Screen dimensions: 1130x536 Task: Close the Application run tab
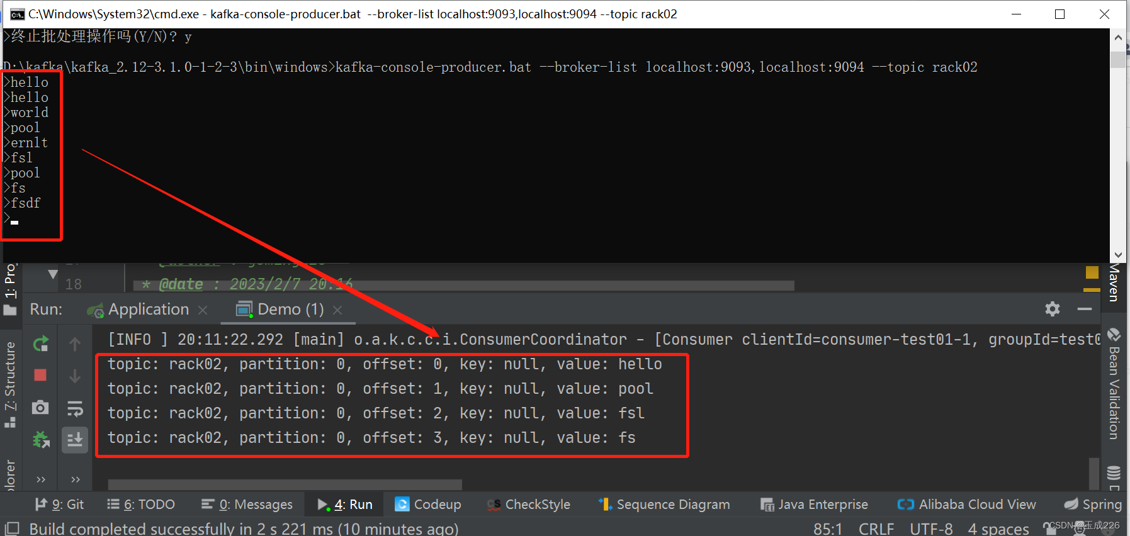(x=203, y=310)
